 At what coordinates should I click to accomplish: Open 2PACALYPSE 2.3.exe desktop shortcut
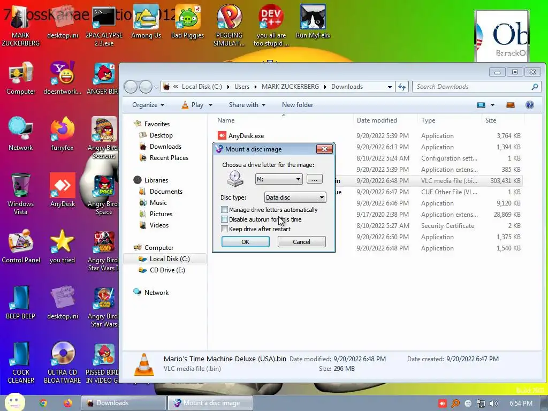tap(104, 25)
